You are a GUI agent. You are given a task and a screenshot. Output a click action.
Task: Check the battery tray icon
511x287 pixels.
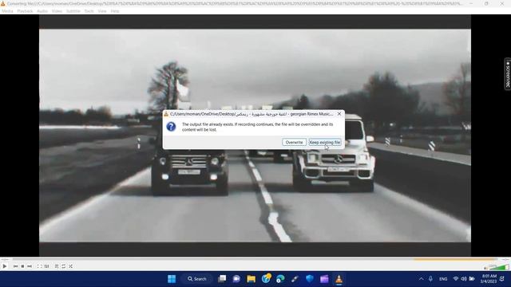coord(472,279)
